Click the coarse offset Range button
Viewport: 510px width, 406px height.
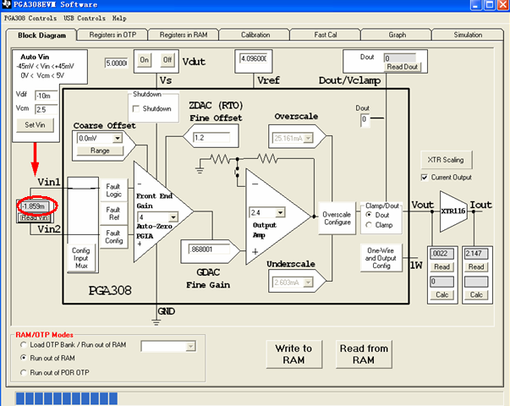[100, 151]
